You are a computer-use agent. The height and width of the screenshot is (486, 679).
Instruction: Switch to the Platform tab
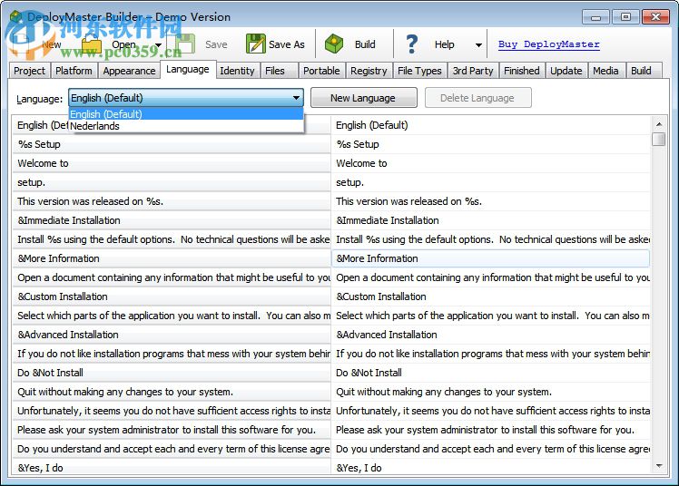point(74,71)
